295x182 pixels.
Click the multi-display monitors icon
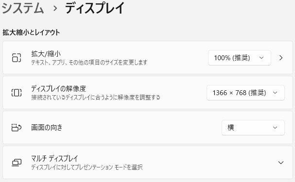pyautogui.click(x=17, y=163)
